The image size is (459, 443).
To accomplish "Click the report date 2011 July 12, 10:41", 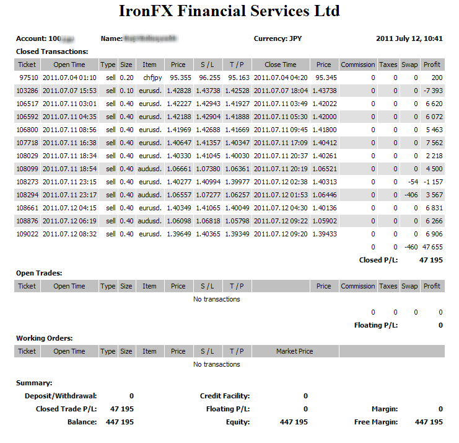I will pyautogui.click(x=409, y=38).
